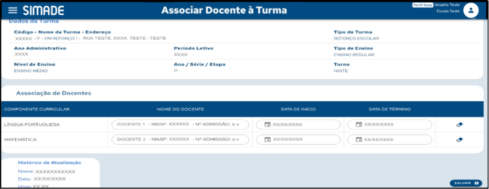Open the user profile avatar
489x189 pixels.
471,10
